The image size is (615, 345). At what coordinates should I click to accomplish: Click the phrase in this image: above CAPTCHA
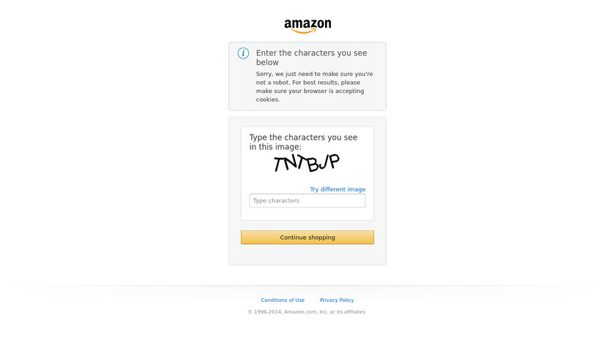click(x=275, y=147)
